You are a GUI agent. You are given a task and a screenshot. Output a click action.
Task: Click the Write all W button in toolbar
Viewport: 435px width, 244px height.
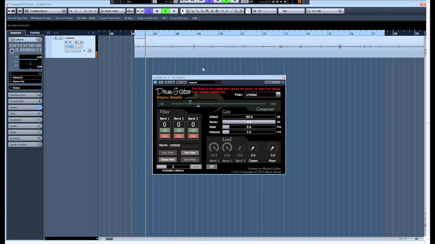pos(90,11)
